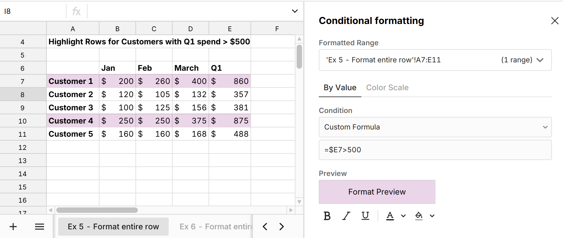Add a new sheet with plus icon
563x238 pixels.
pos(13,227)
